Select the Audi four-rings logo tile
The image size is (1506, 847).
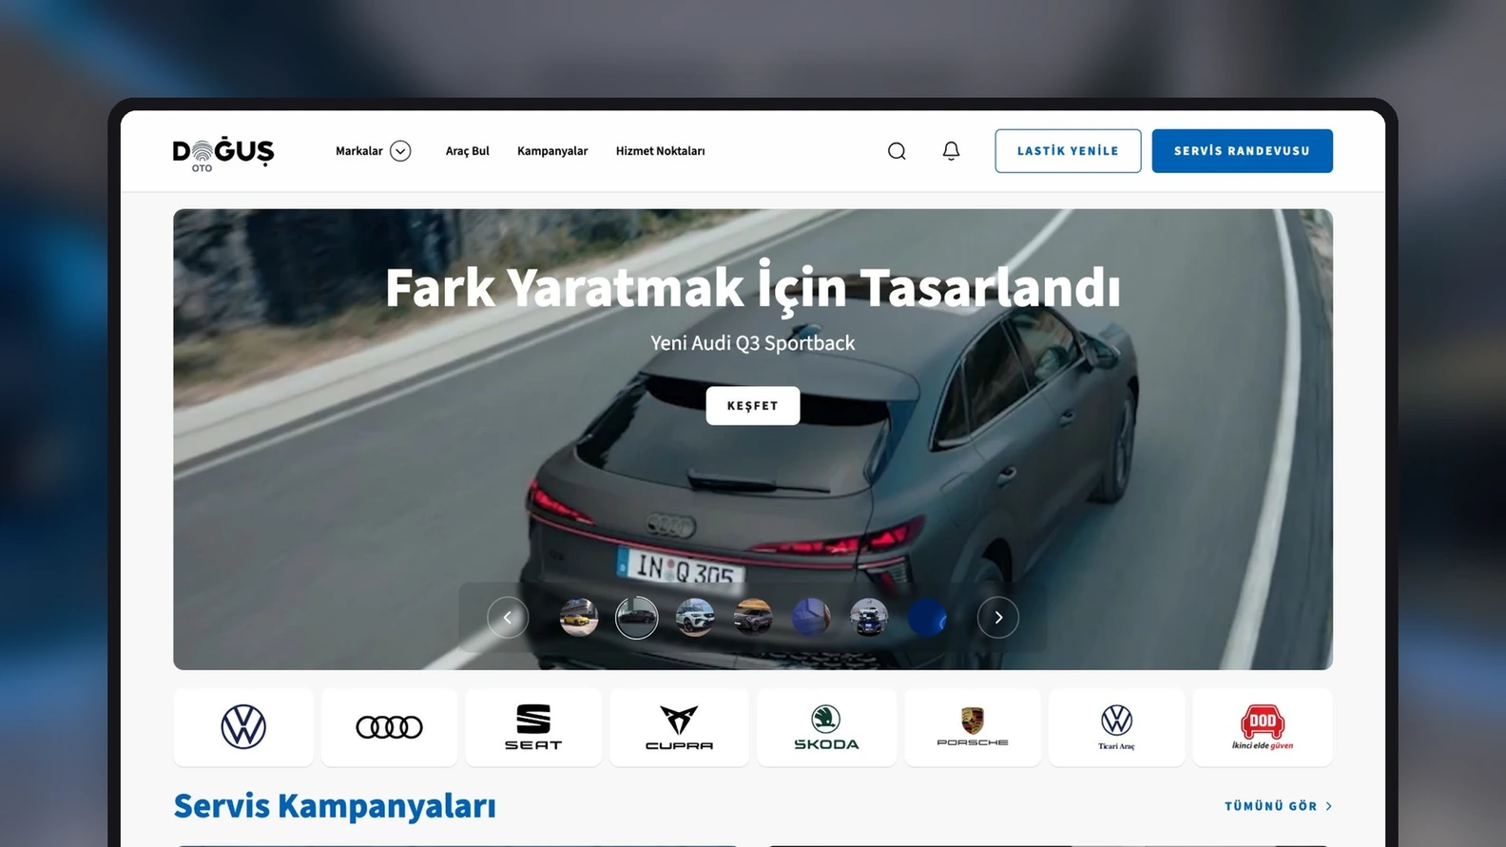(390, 727)
